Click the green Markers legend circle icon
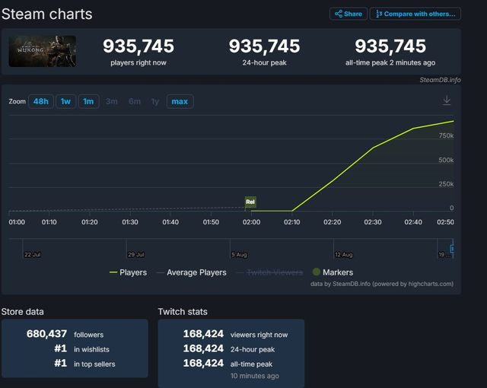Screen dimensions: 487x388 coord(317,272)
